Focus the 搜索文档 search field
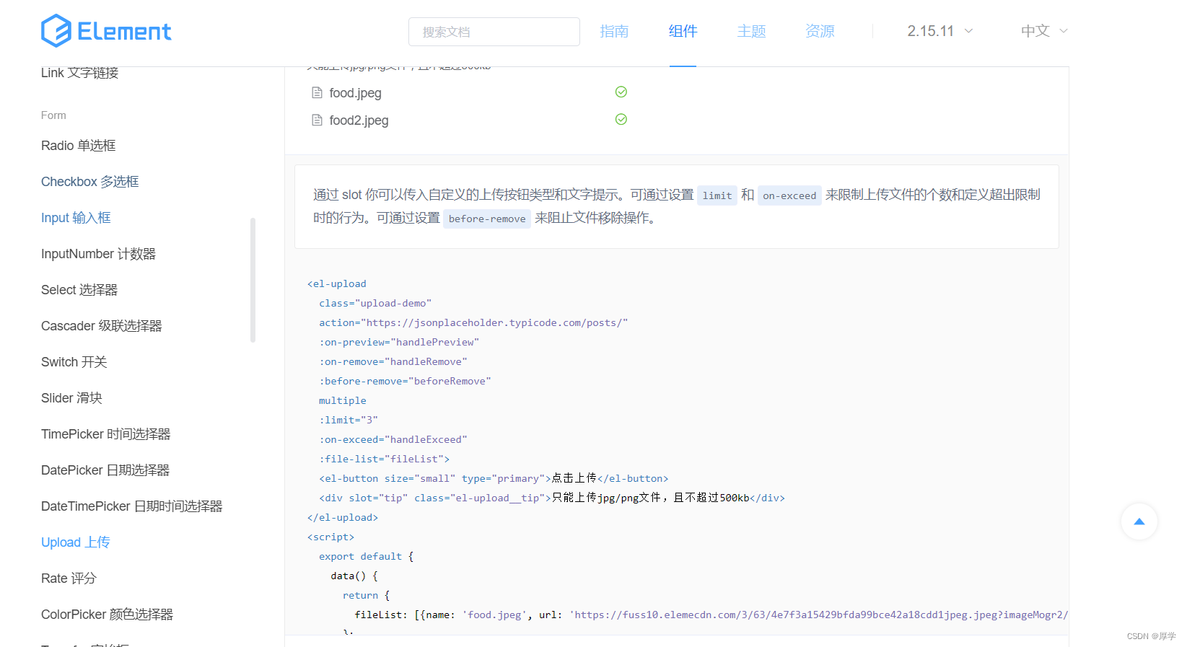This screenshot has height=647, width=1187. [x=494, y=32]
